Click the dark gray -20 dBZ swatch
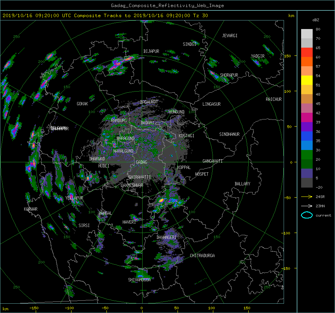Image resolution: width=335 pixels, height=313 pixels. [x=307, y=183]
